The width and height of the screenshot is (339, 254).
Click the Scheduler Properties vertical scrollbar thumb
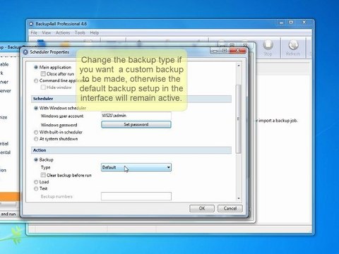pos(239,119)
